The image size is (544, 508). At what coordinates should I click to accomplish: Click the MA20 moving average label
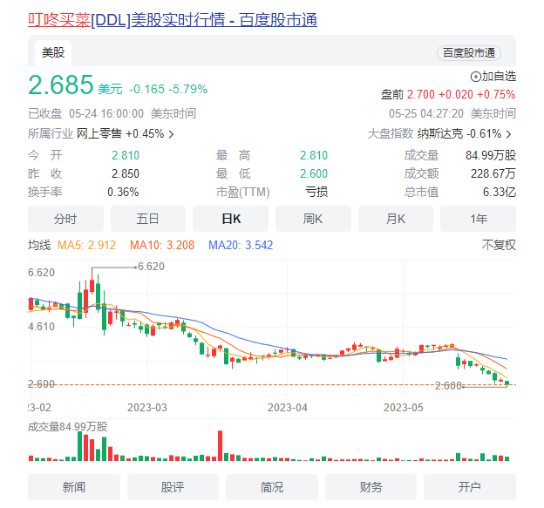(x=241, y=246)
